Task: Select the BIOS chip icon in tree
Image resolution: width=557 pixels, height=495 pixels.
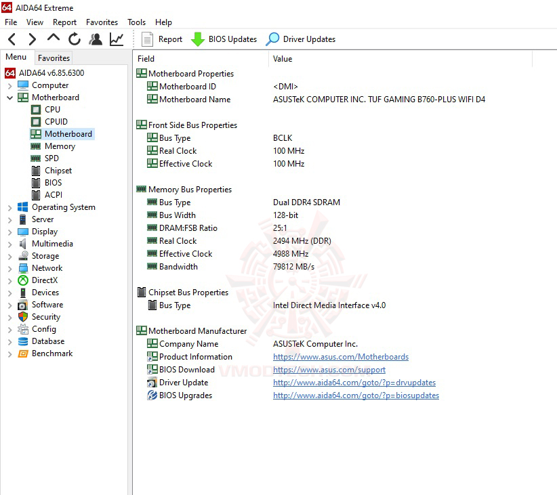Action: pyautogui.click(x=36, y=183)
